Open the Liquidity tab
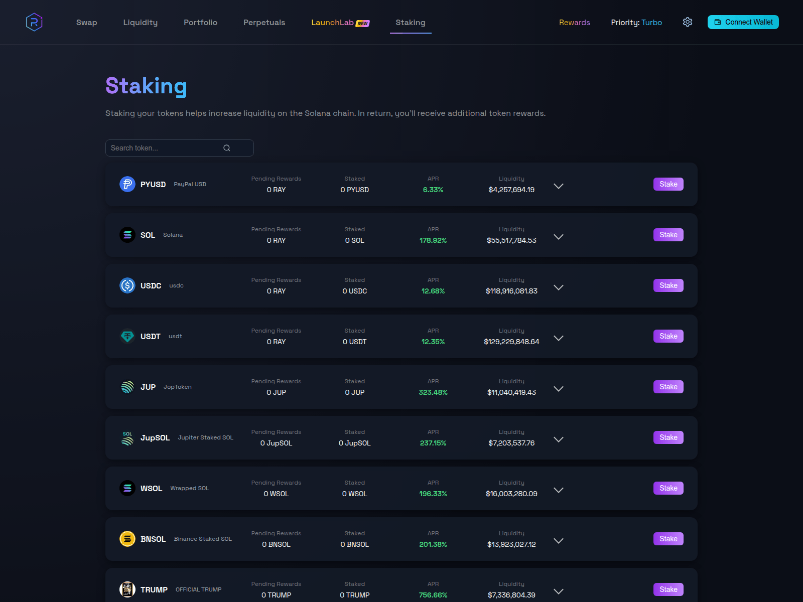The width and height of the screenshot is (803, 602). 141,23
